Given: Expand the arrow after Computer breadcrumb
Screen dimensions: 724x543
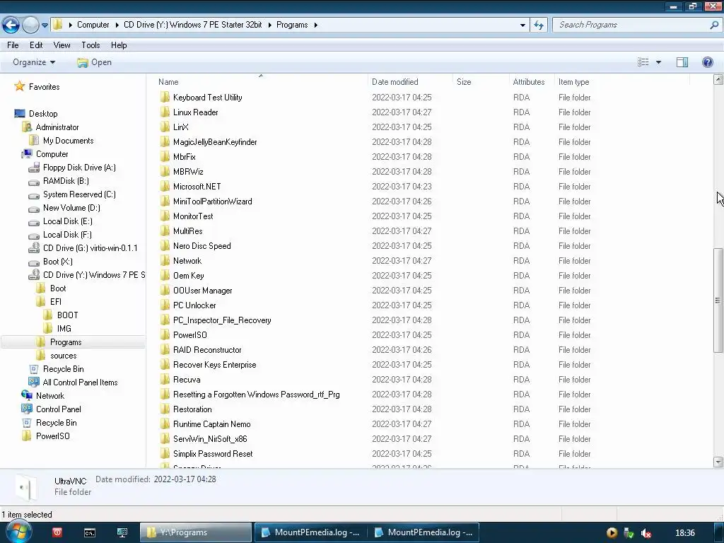Looking at the screenshot, I should tap(117, 25).
